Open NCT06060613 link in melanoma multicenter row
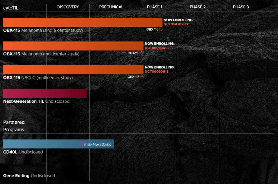The height and width of the screenshot is (184, 278). pyautogui.click(x=157, y=48)
